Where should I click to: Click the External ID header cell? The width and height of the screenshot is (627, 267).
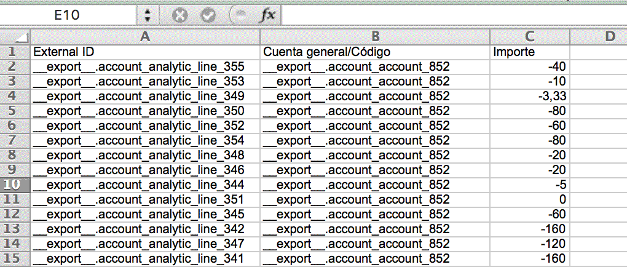point(145,52)
